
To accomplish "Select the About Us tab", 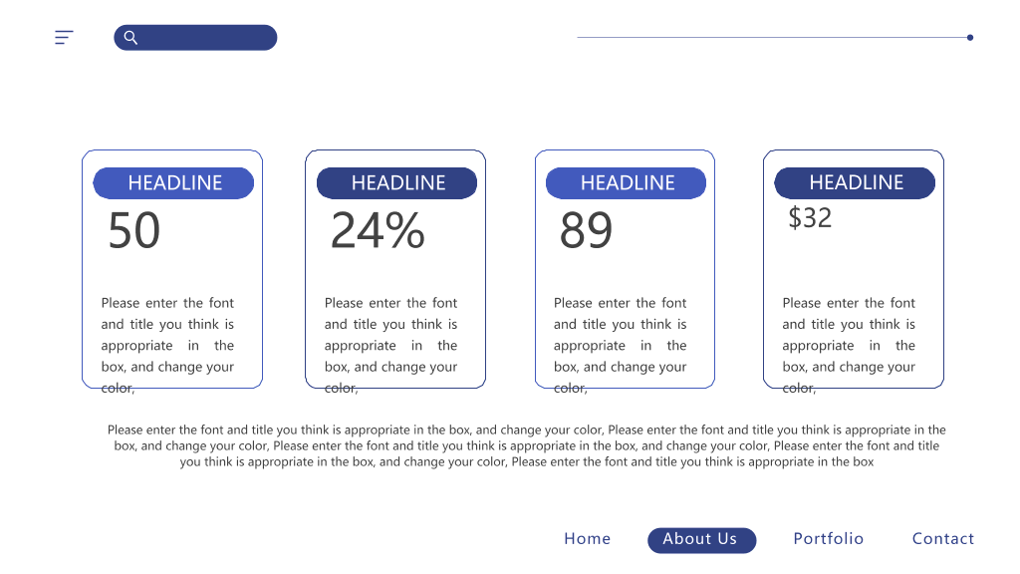I will tap(702, 540).
